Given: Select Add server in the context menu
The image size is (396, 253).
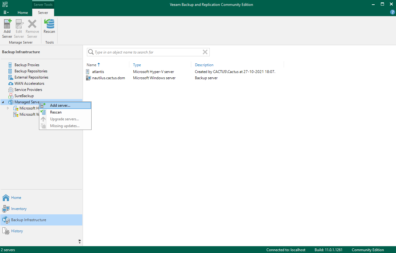Looking at the screenshot, I should tap(60, 105).
